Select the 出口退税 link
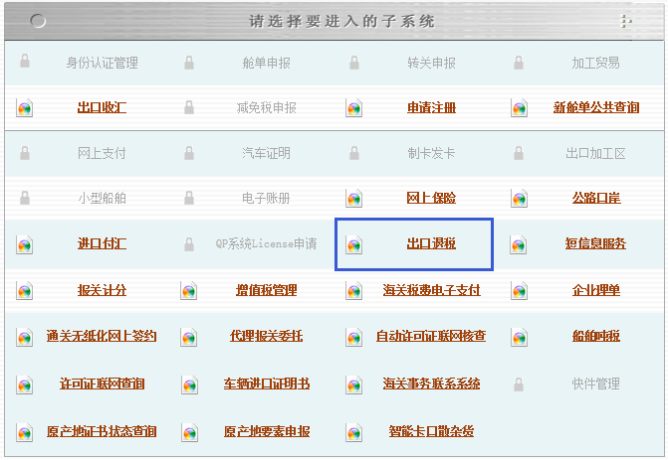Image resolution: width=668 pixels, height=460 pixels. (431, 243)
